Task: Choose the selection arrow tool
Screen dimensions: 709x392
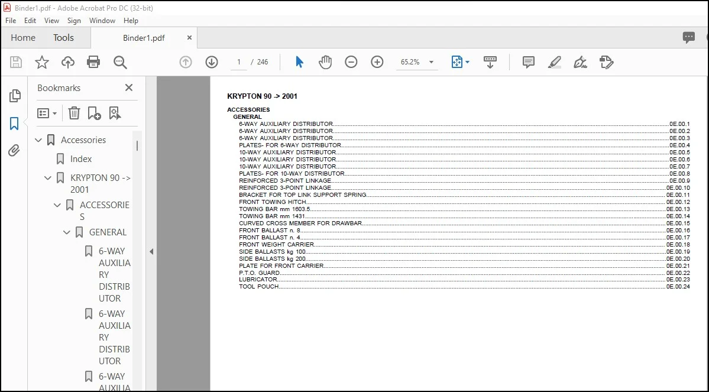Action: [299, 62]
